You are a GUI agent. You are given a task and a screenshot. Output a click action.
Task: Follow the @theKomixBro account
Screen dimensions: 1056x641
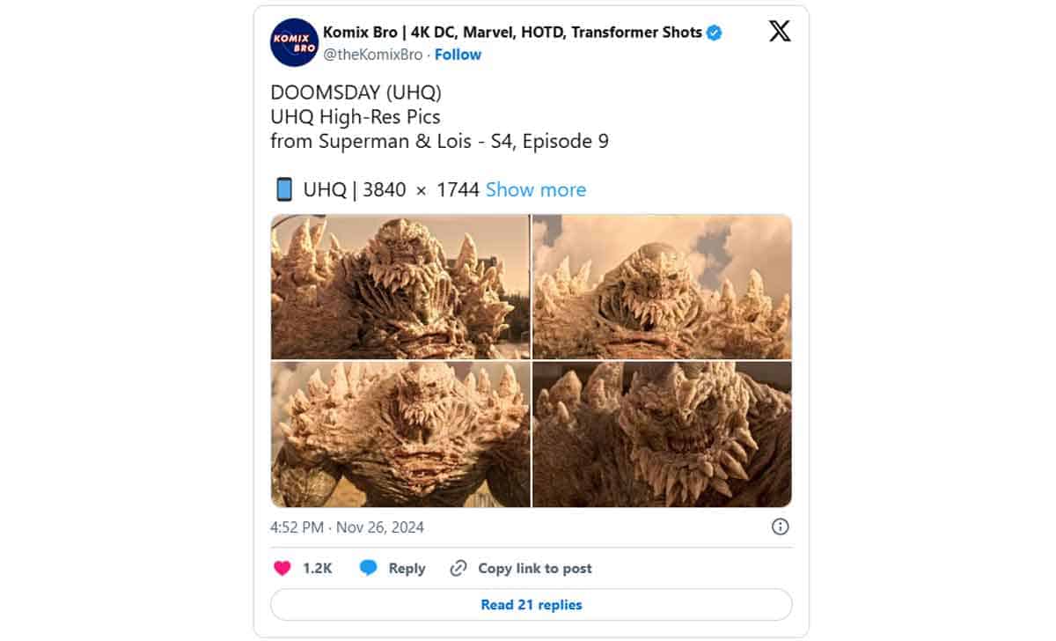coord(458,55)
